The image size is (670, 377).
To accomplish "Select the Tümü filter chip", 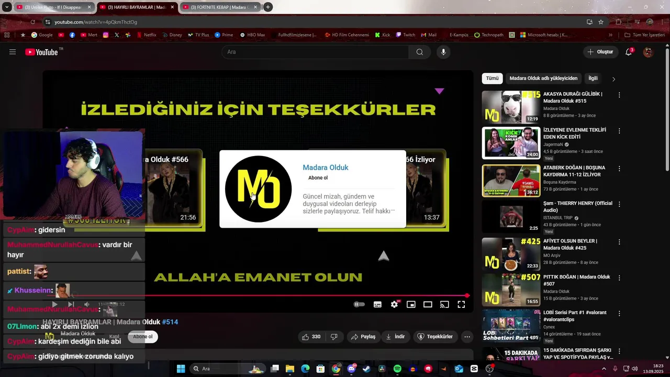I will click(493, 79).
